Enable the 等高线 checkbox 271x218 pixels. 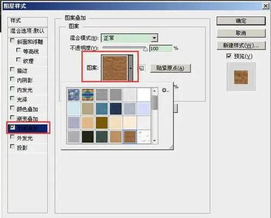click(x=18, y=50)
